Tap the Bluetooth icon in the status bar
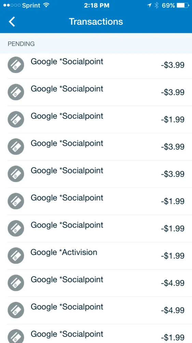The height and width of the screenshot is (343, 192). click(156, 5)
